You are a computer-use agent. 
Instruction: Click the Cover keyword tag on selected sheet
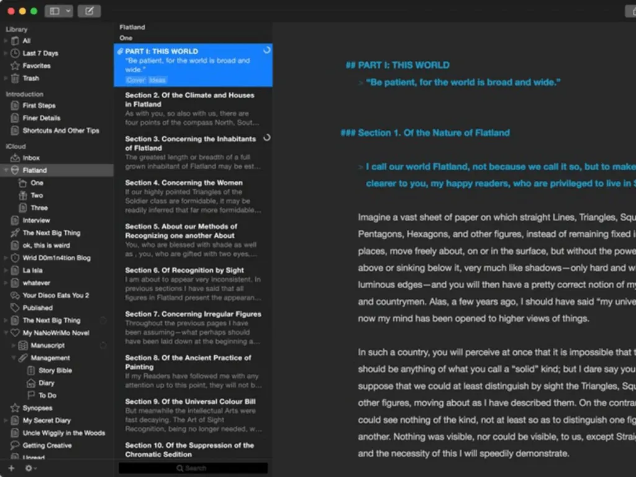click(135, 80)
